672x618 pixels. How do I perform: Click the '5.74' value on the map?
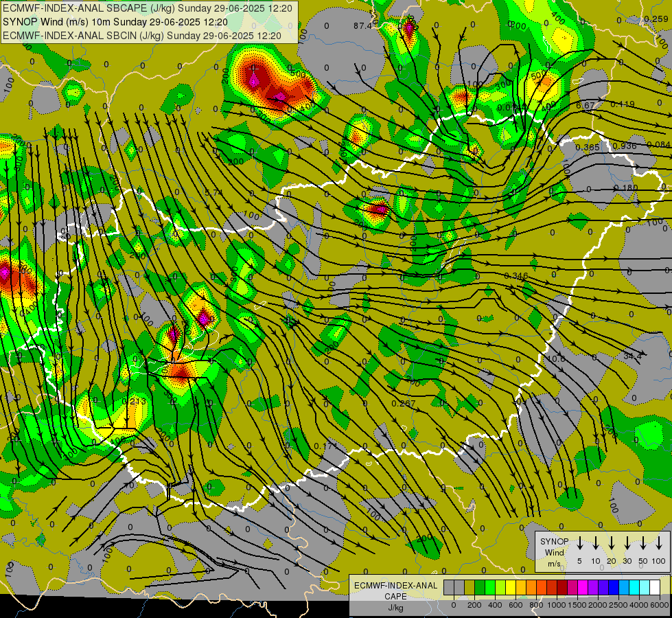pyautogui.click(x=213, y=193)
